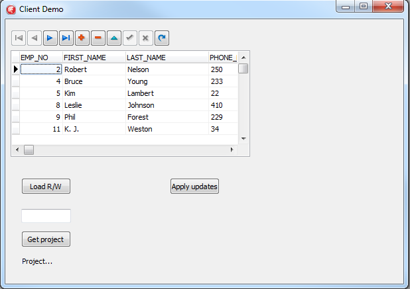Select the phone cell showing 410
Screen dimensions: 410x289
click(x=224, y=105)
